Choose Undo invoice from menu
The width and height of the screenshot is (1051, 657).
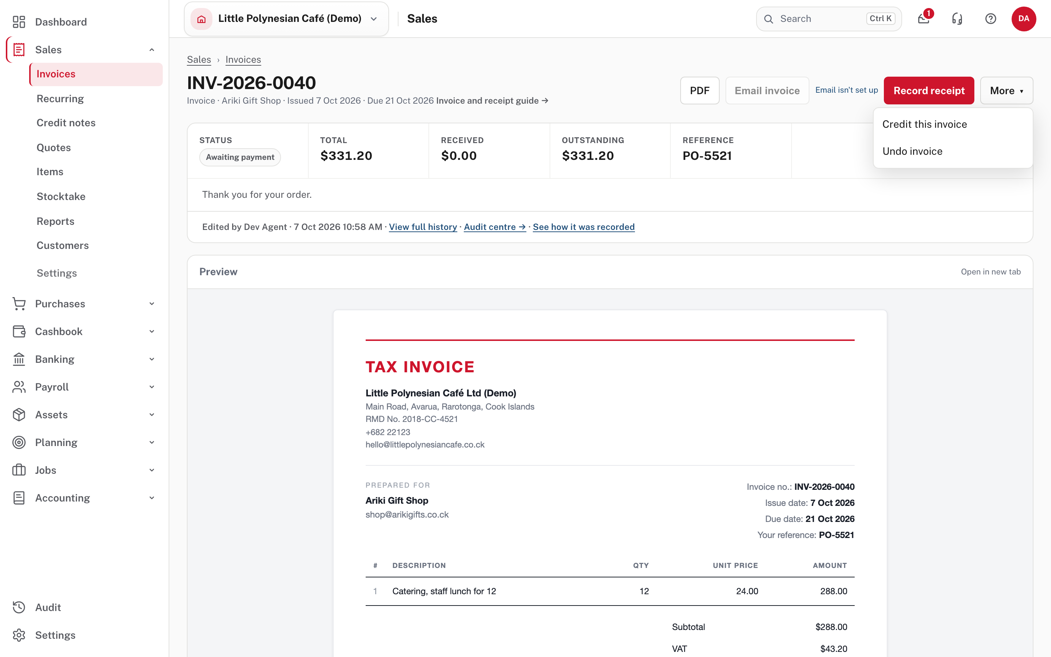tap(953, 151)
